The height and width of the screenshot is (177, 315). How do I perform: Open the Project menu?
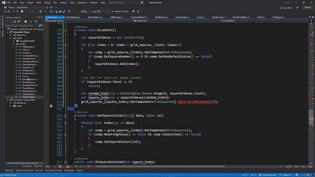31,2
